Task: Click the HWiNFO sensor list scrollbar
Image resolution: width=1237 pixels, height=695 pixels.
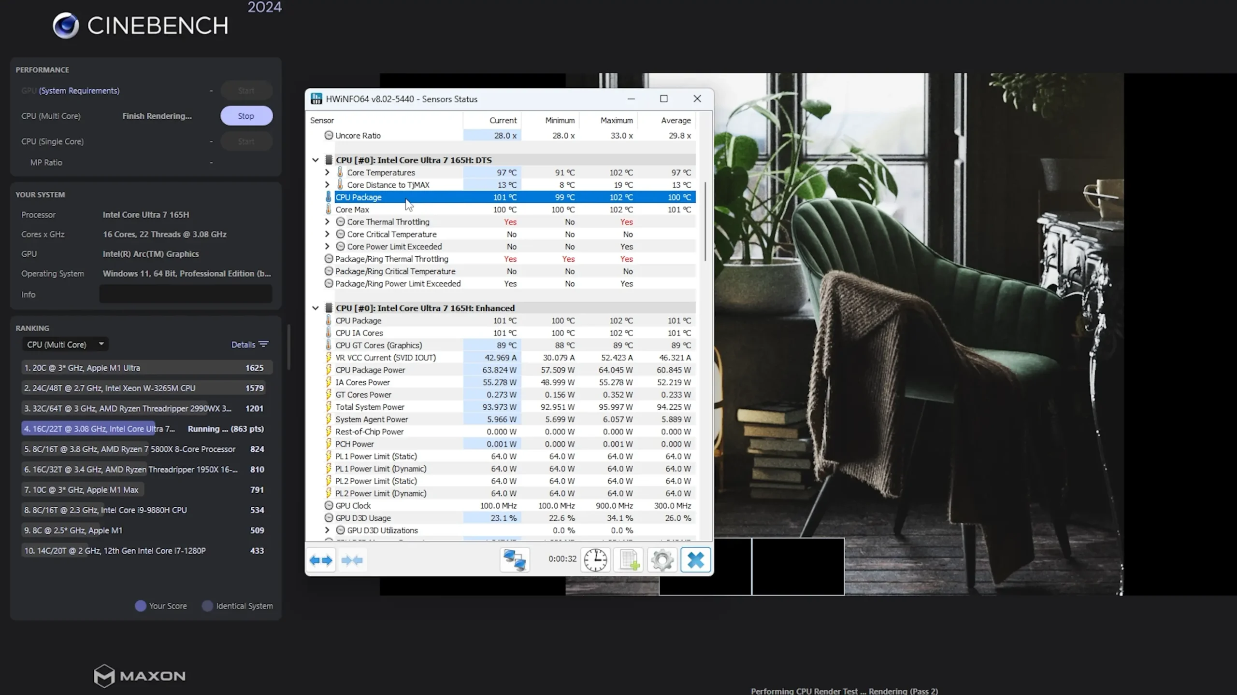Action: (x=705, y=221)
